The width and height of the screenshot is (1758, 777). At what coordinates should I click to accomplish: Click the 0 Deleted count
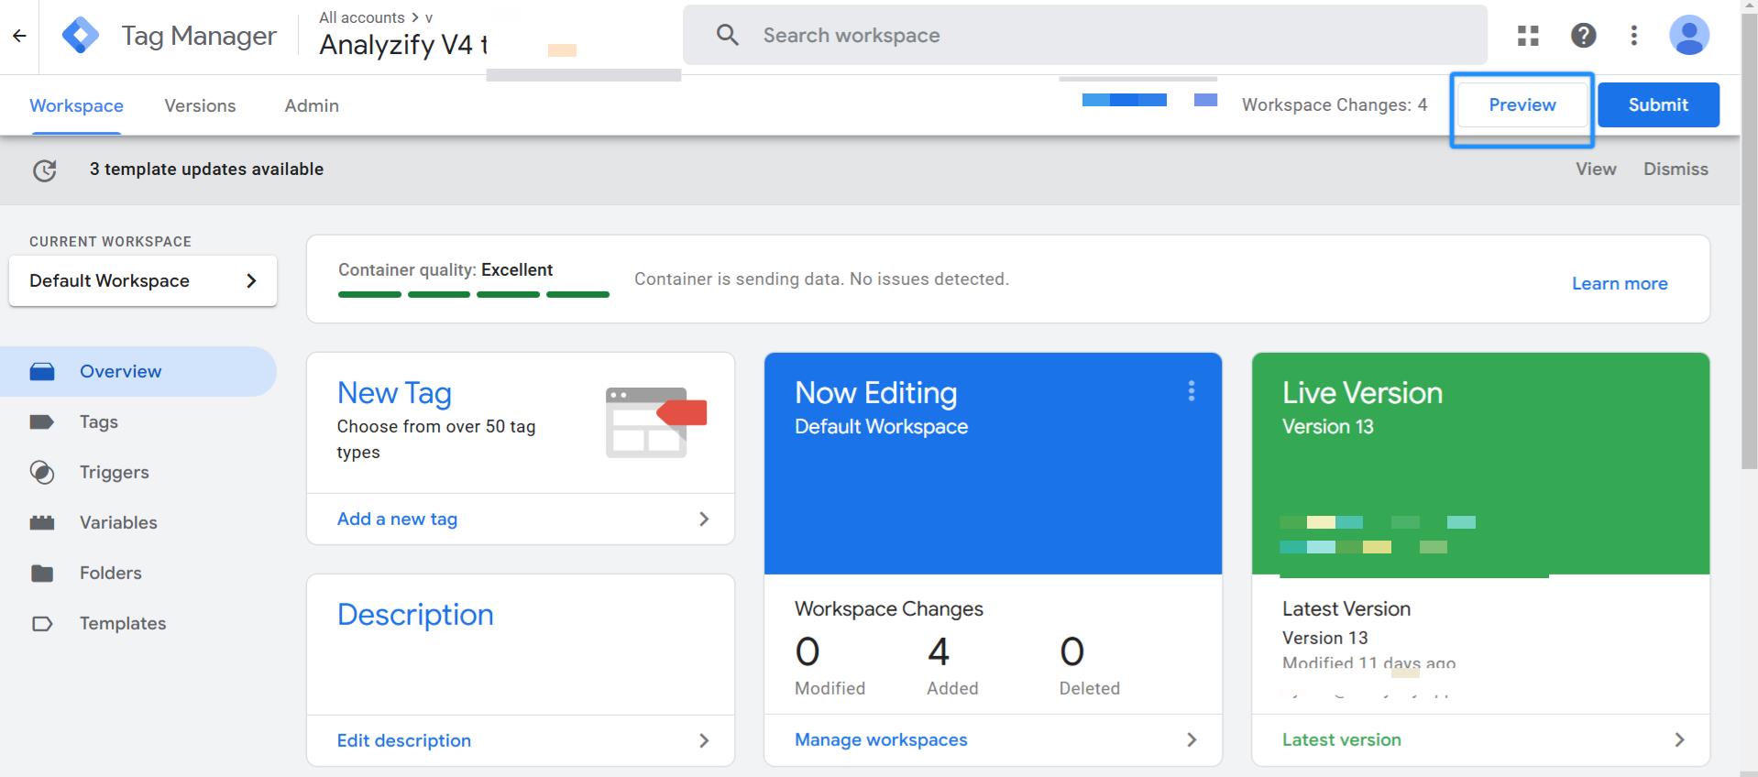[x=1071, y=652]
